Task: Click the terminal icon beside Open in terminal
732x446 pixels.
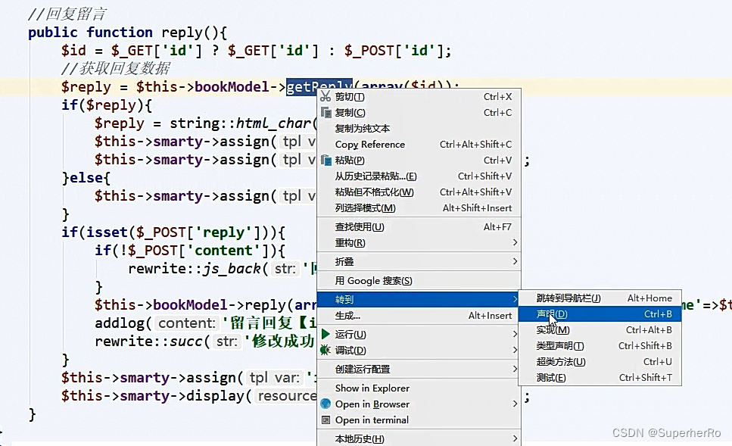Action: click(x=327, y=419)
